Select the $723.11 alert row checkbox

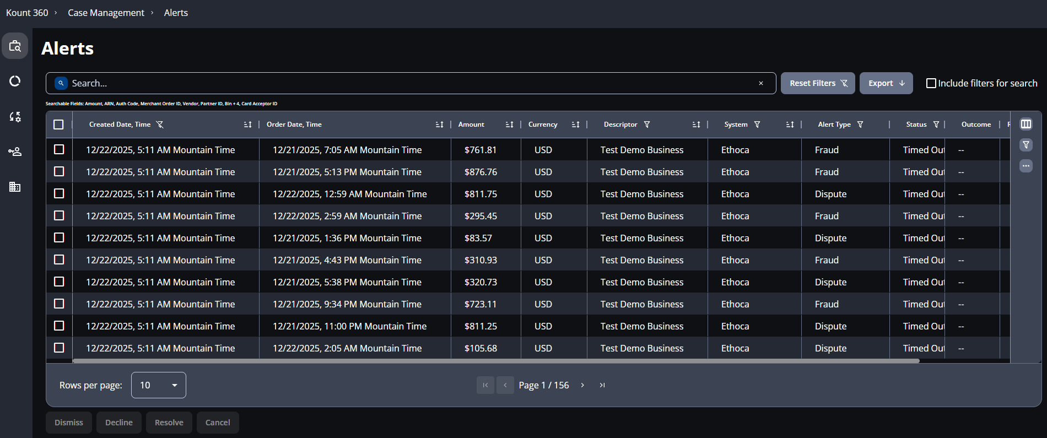(x=59, y=304)
